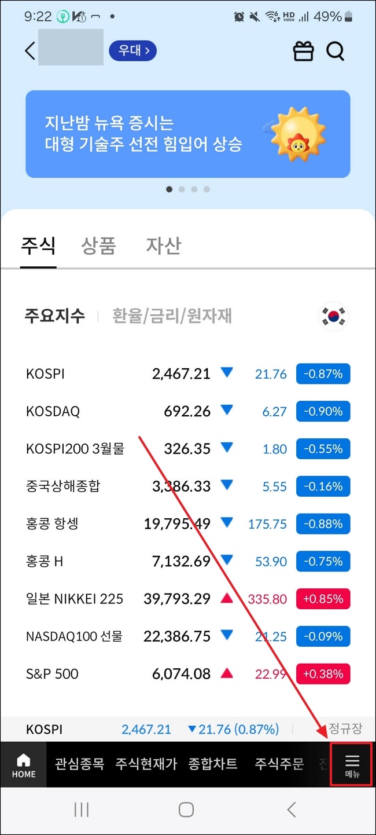Viewport: 376px width, 835px height.
Task: Open the gift events icon at top right
Action: coord(303,51)
